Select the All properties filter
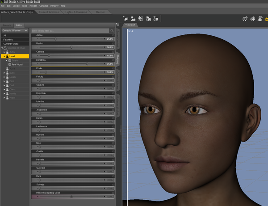This screenshot has height=206, width=268. (x=5, y=35)
